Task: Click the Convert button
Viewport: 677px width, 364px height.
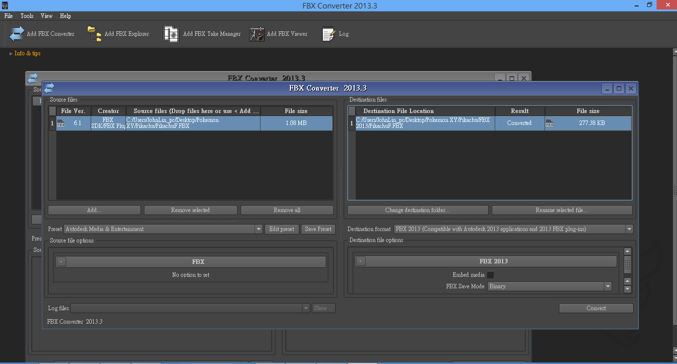Action: [596, 308]
